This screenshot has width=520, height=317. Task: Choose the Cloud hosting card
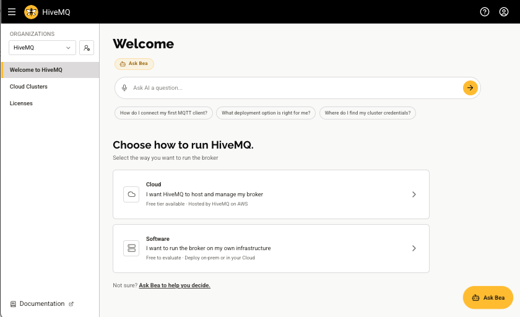(271, 194)
